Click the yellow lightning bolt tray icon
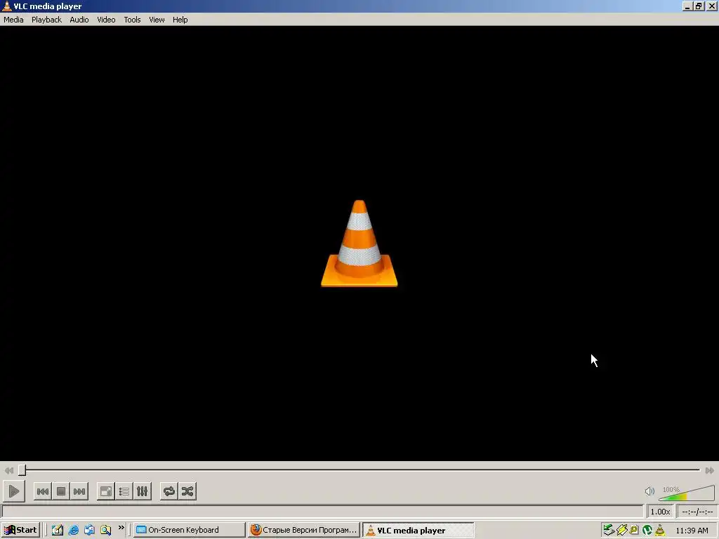 pyautogui.click(x=622, y=531)
